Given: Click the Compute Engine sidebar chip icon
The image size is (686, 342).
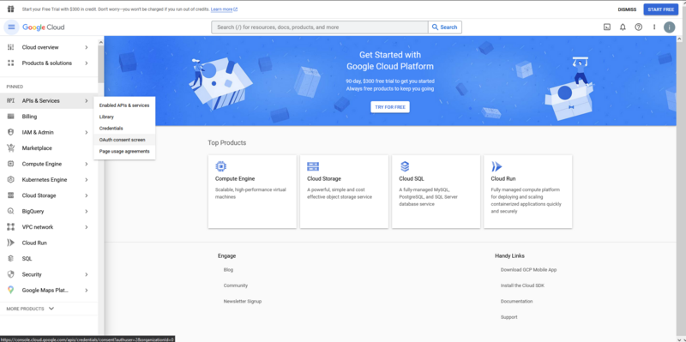Looking at the screenshot, I should 11,164.
